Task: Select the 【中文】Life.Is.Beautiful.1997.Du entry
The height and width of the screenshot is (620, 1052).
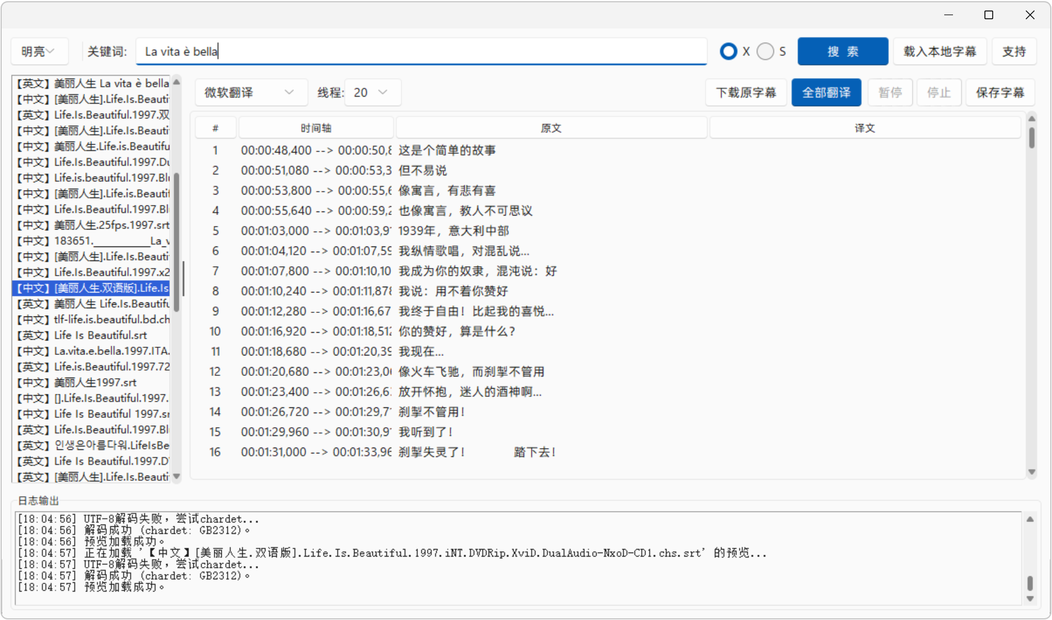Action: [x=92, y=162]
